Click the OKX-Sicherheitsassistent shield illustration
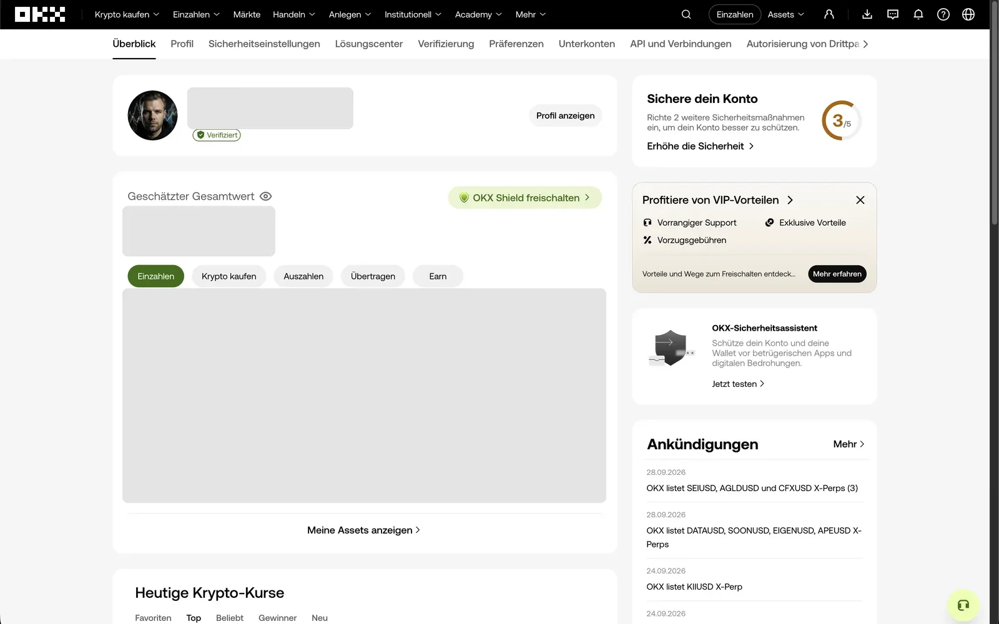999x624 pixels. pyautogui.click(x=671, y=348)
